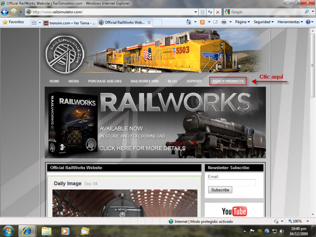The height and width of the screenshot is (237, 316).
Task: Click the RAILWORKS WIKI navigation link
Action: tap(144, 81)
